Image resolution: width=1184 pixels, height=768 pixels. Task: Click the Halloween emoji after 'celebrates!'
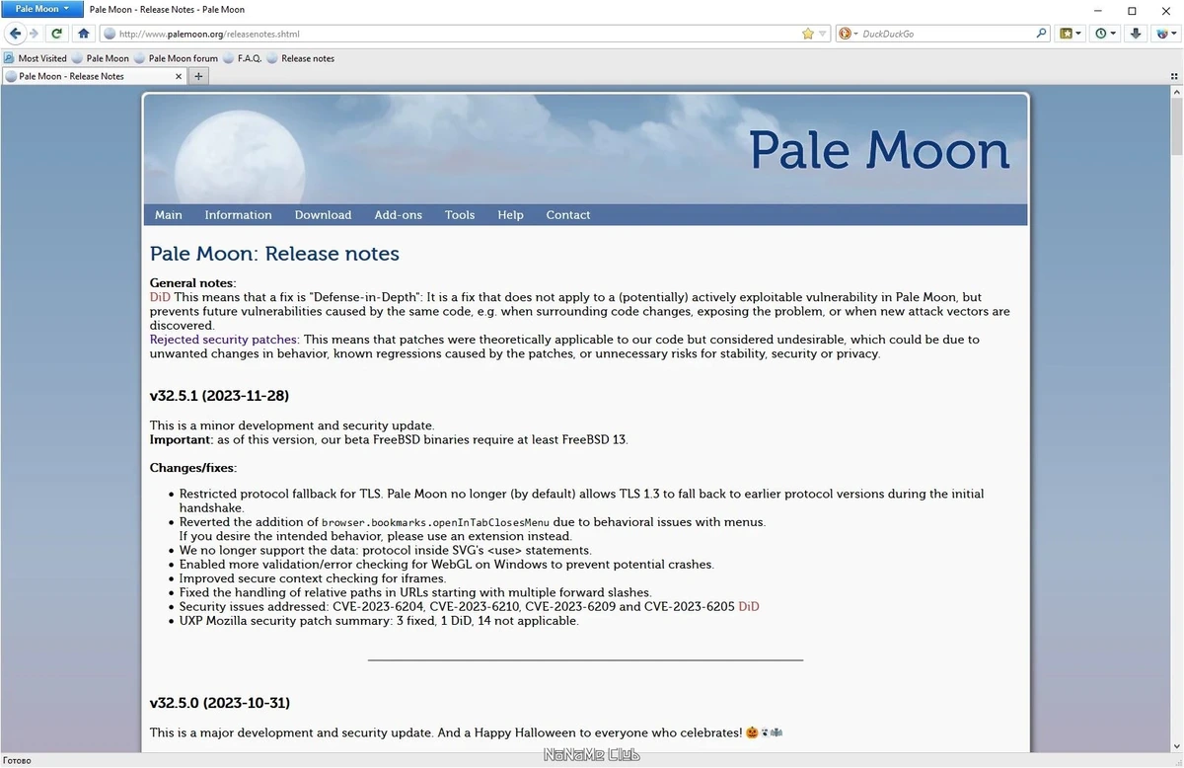765,732
